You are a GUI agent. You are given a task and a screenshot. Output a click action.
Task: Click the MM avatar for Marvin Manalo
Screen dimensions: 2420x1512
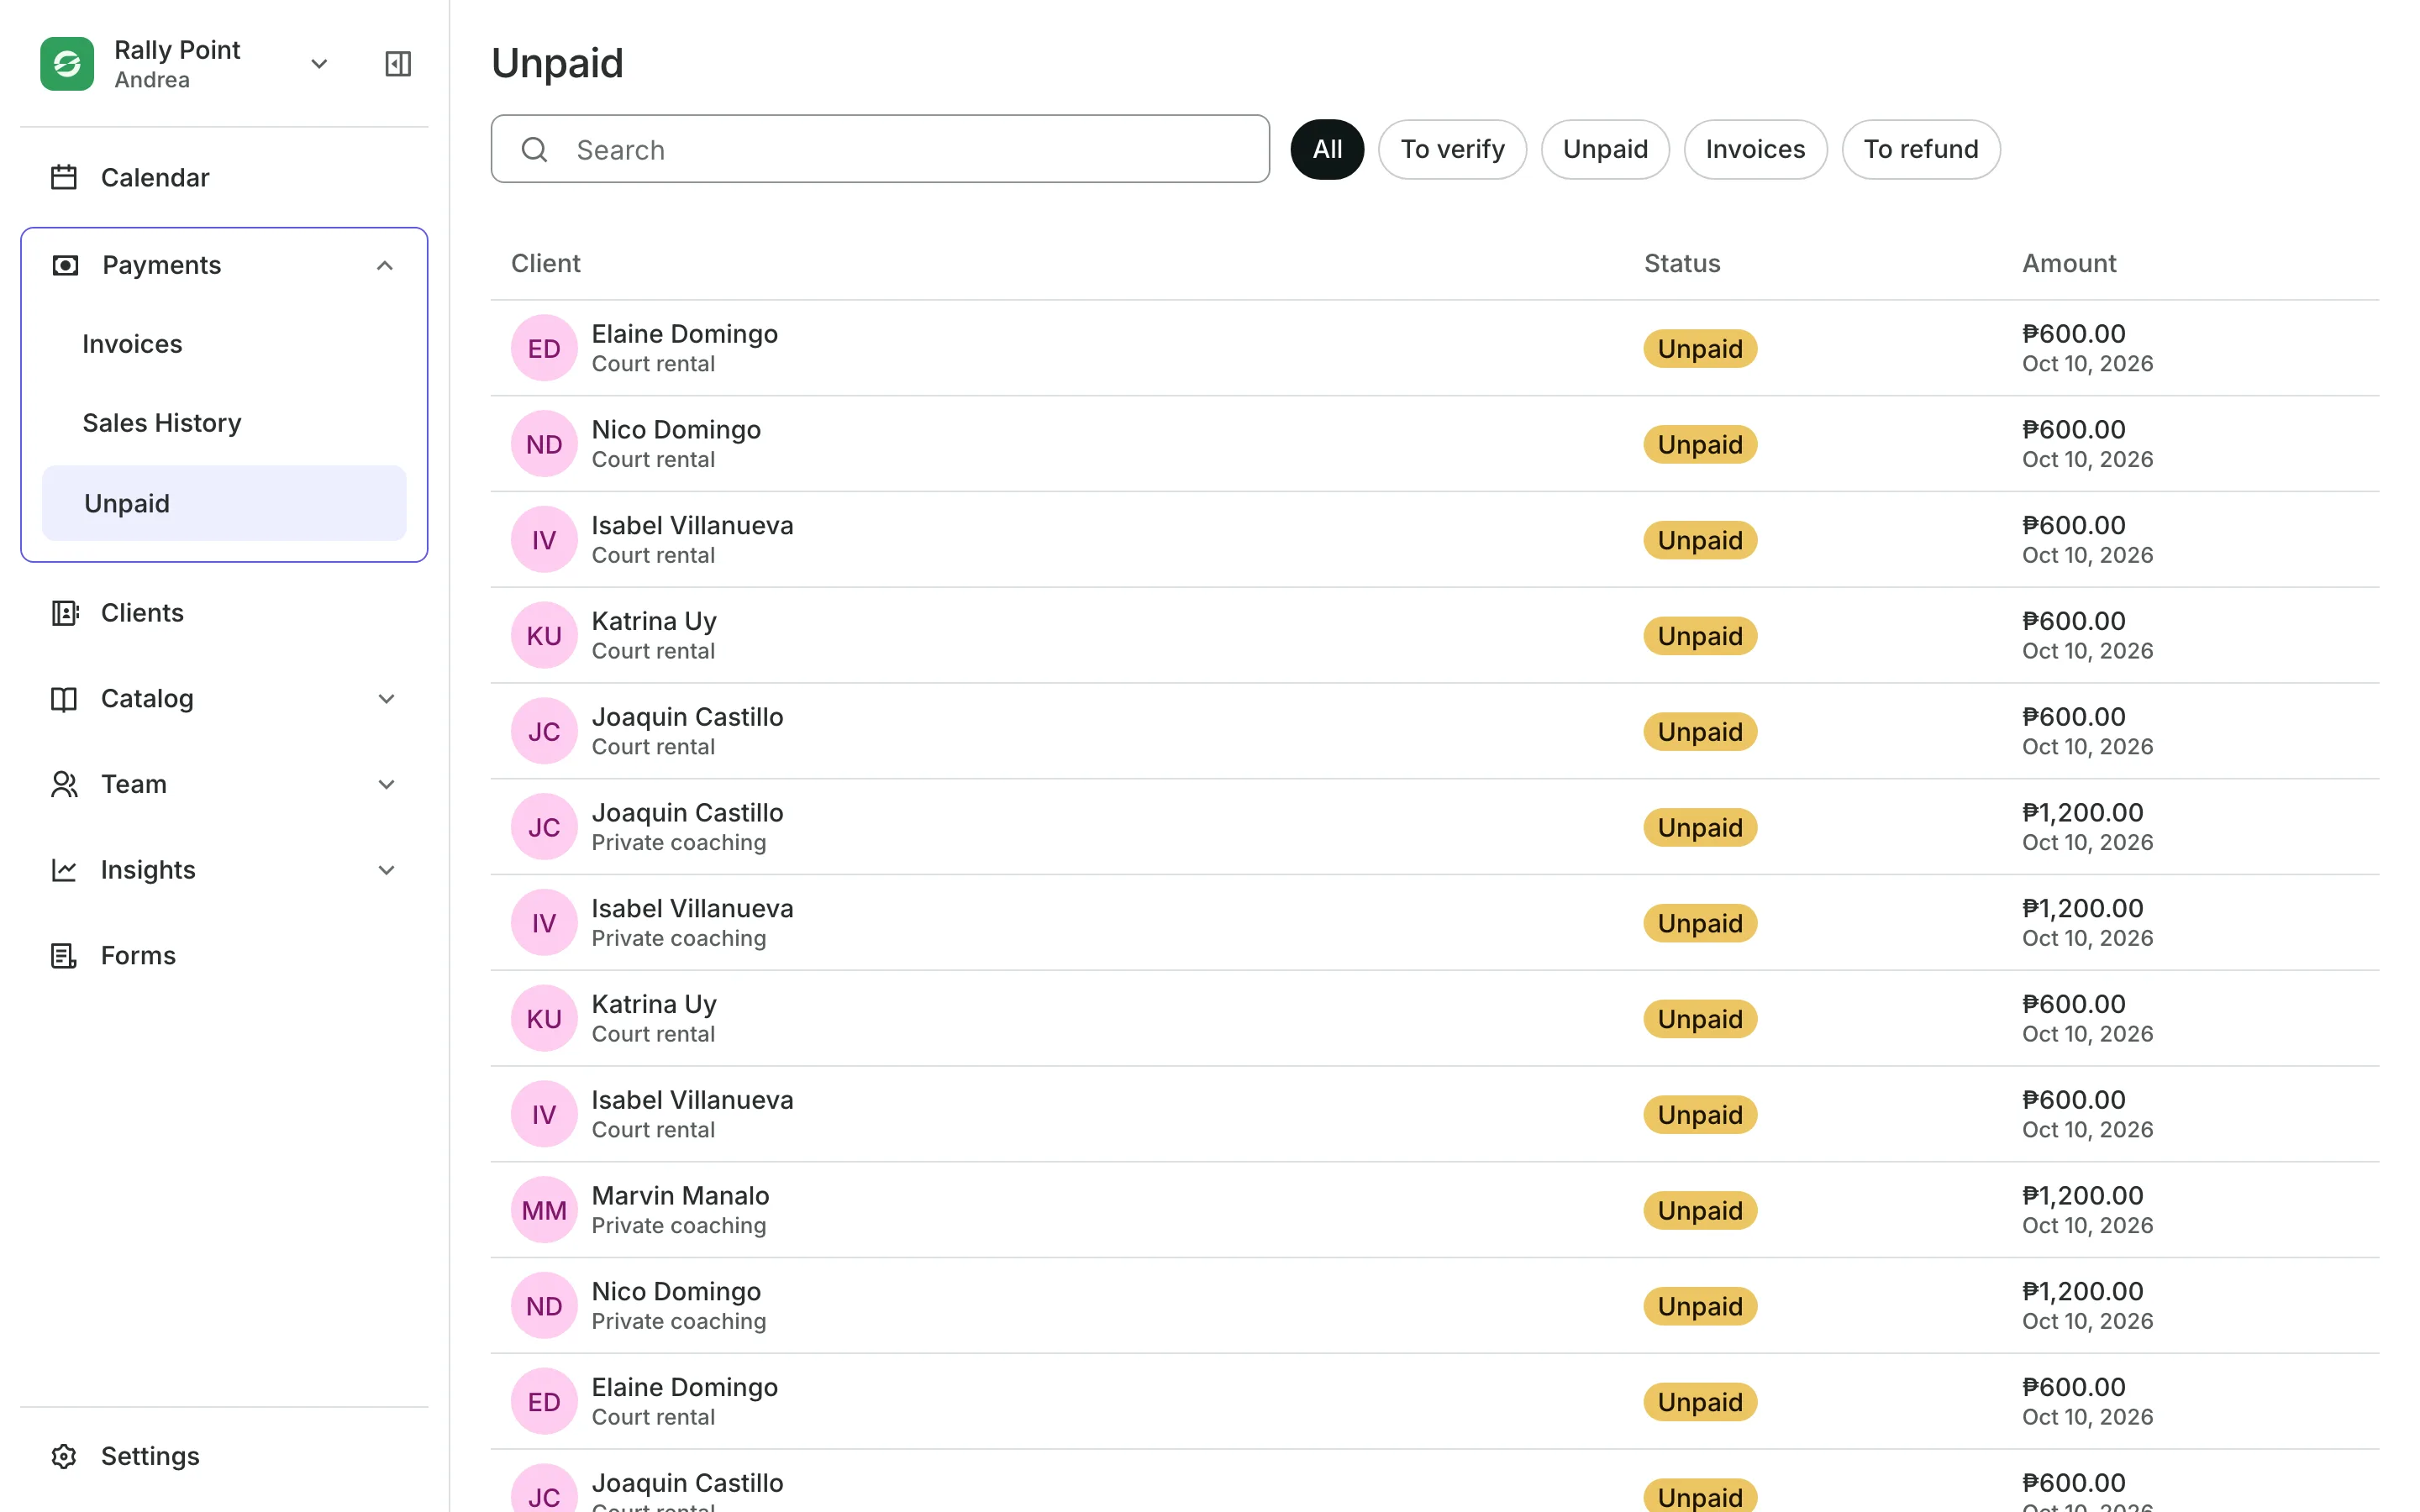pyautogui.click(x=544, y=1210)
